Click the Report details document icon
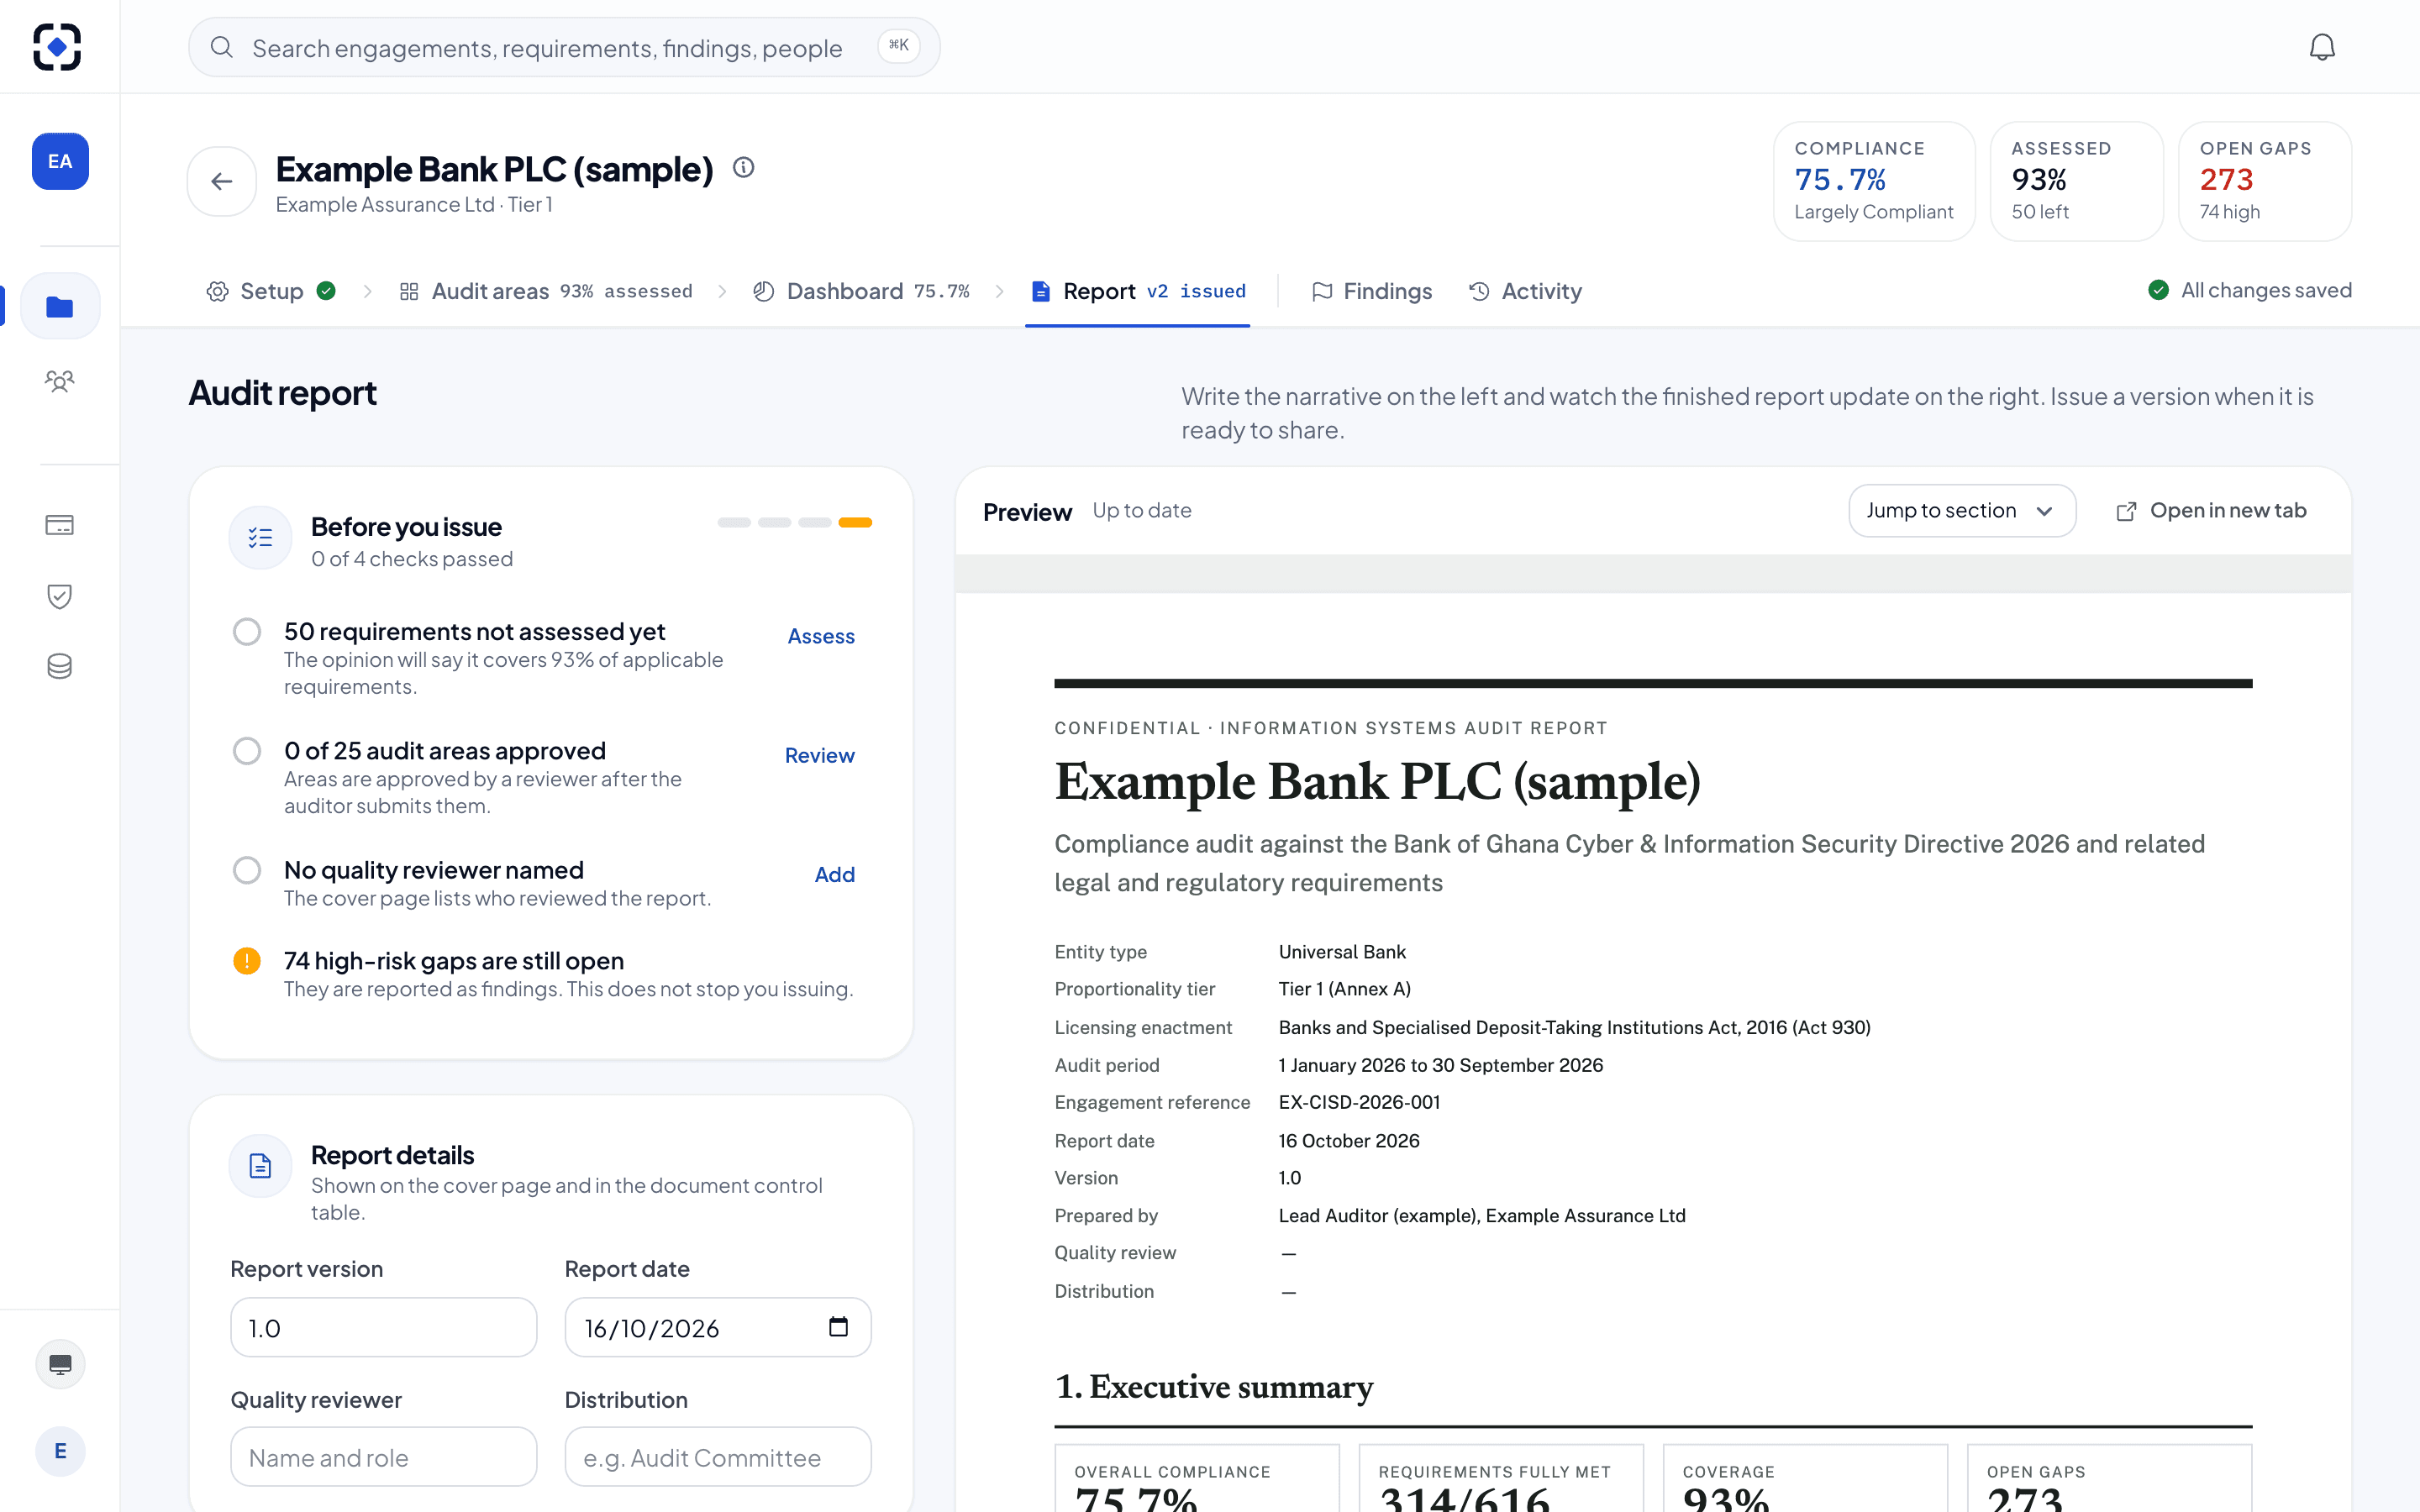Screen dimensions: 2420x1512 (x=261, y=1166)
